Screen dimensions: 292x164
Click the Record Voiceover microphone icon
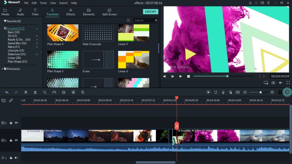223,92
